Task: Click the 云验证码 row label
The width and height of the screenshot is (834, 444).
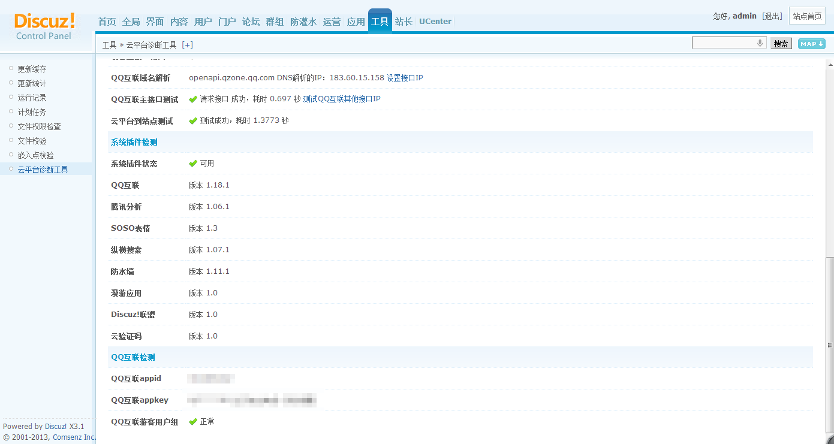Action: pos(126,336)
